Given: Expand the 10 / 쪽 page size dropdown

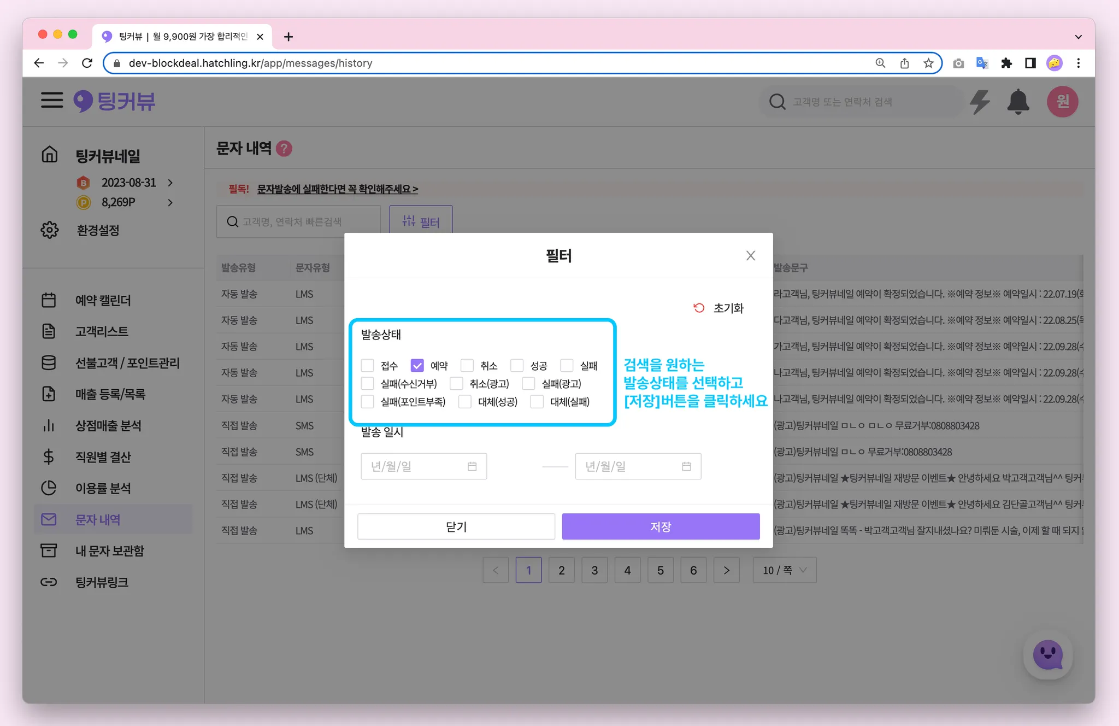Looking at the screenshot, I should (x=784, y=570).
